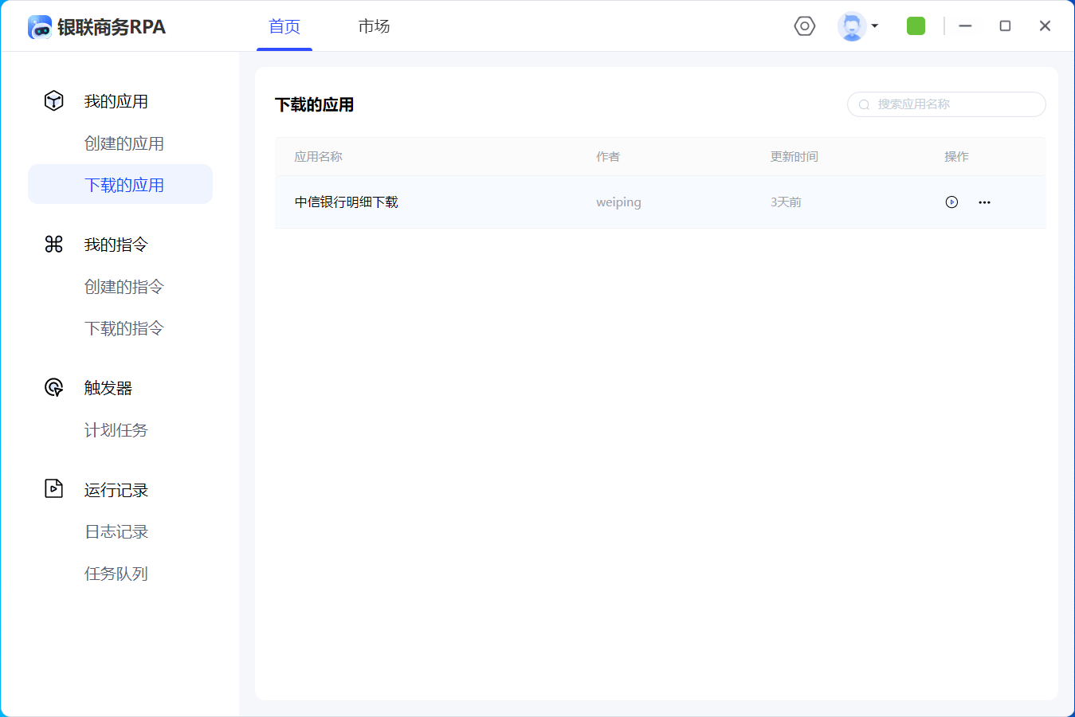Click the 我的应用 cube icon
The width and height of the screenshot is (1075, 717).
53,101
